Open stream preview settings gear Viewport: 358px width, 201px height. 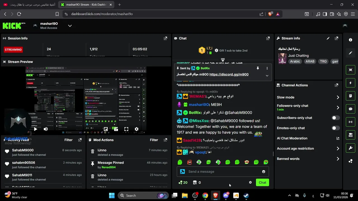(x=136, y=129)
